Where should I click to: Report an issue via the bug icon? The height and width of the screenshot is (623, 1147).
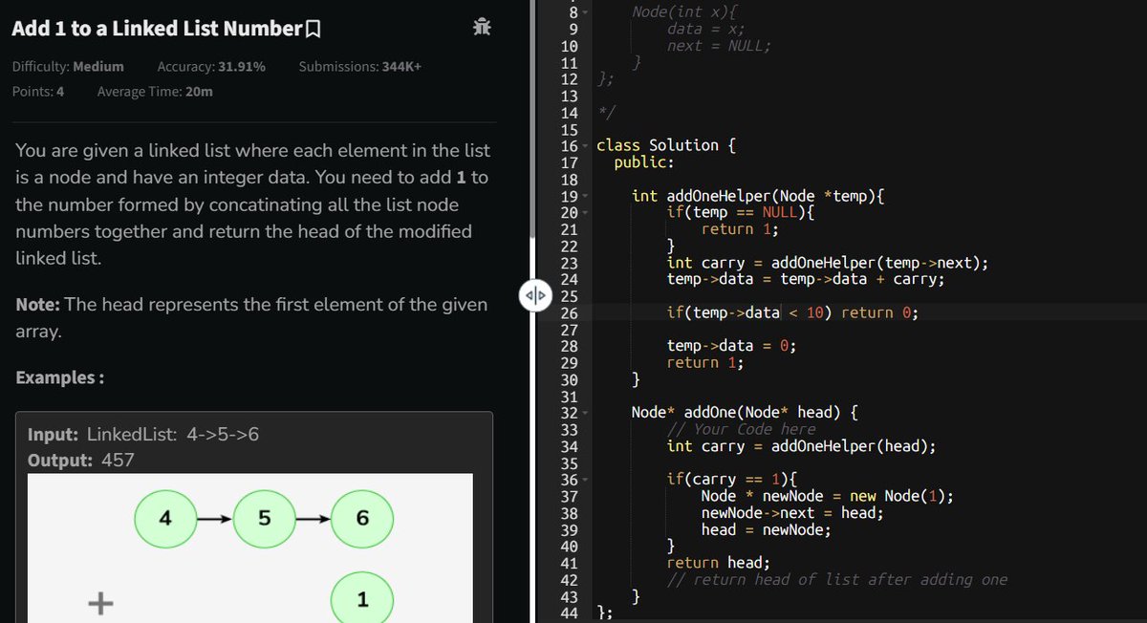coord(482,27)
